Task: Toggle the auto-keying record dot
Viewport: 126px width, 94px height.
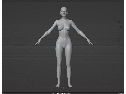Action: point(53,94)
